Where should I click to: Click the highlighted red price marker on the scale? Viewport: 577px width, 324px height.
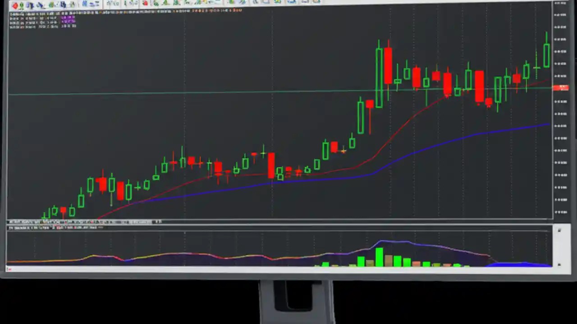click(561, 88)
